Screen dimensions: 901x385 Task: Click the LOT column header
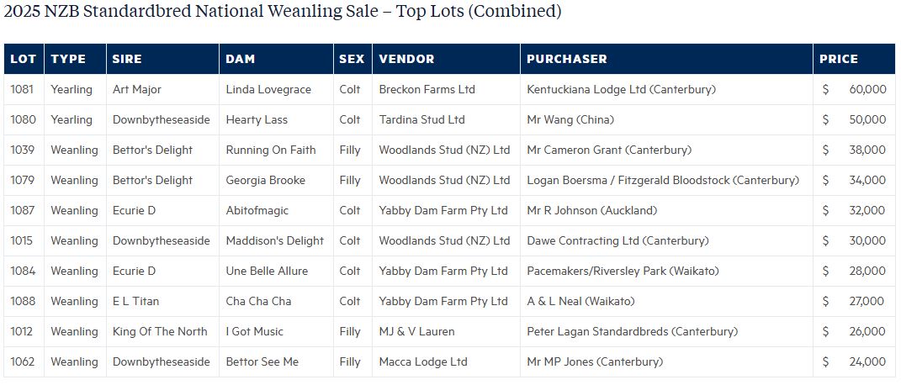23,59
